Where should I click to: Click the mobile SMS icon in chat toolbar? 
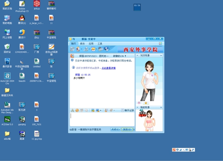click(x=72, y=49)
